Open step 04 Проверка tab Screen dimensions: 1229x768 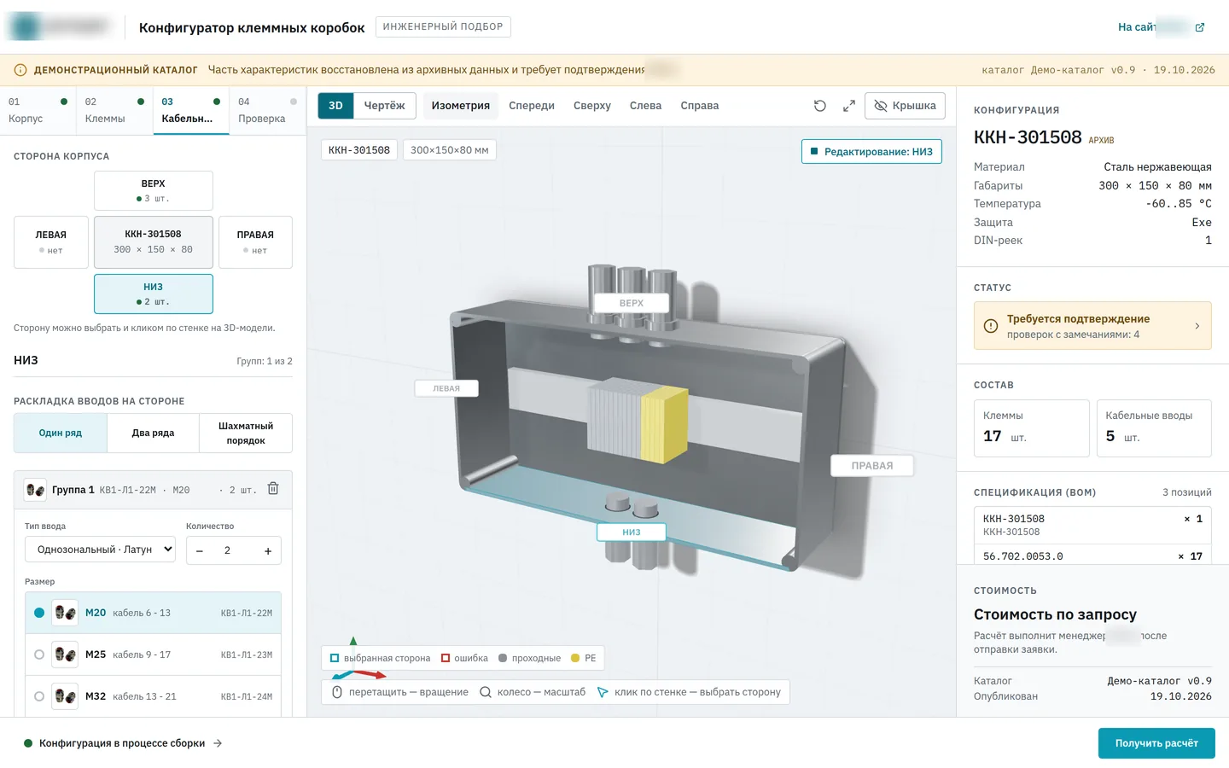click(268, 110)
